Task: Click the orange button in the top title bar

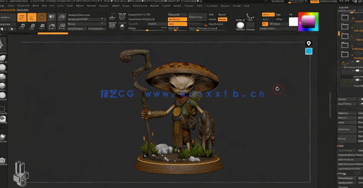Action: pos(314,2)
